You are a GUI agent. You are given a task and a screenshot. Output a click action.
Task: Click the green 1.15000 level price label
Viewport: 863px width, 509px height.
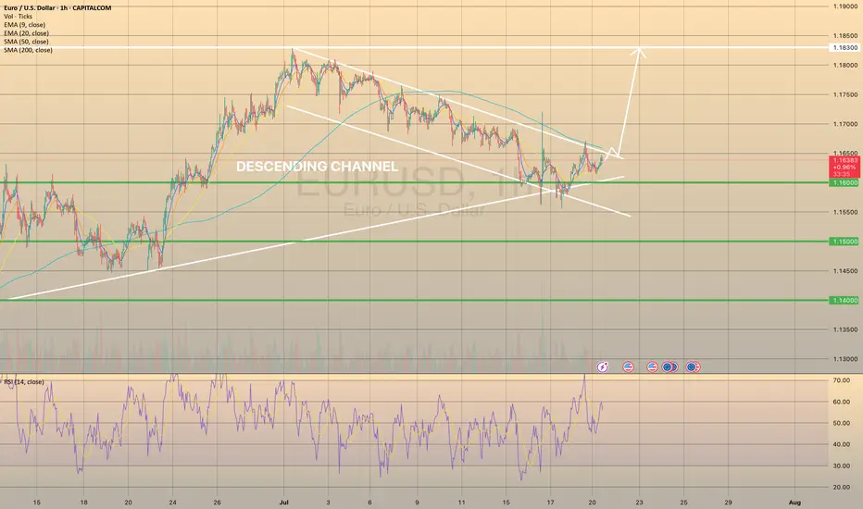tap(844, 242)
